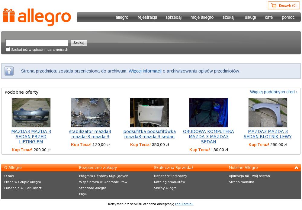Open the stabilizator mazda3 product image
Screen dimensions: 302x210
[x=90, y=113]
